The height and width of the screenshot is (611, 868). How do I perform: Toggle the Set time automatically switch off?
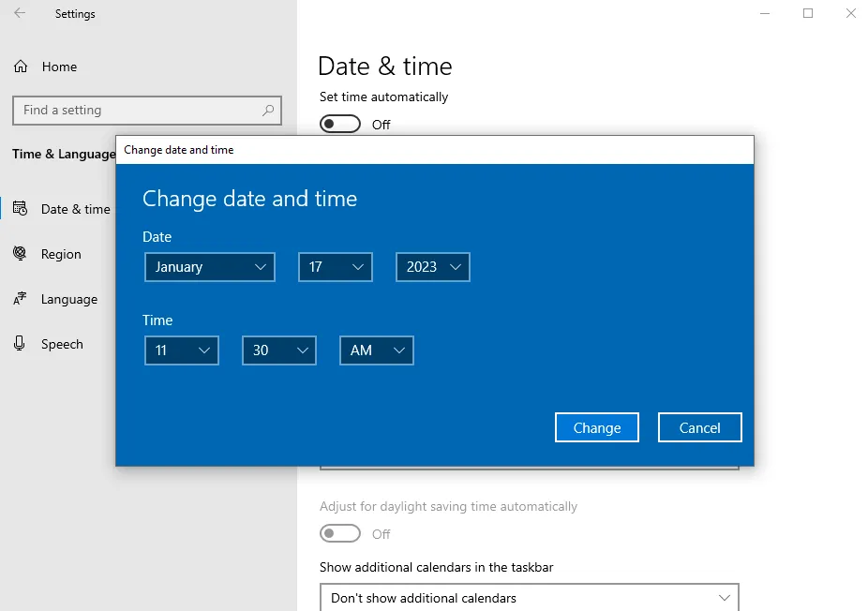point(339,123)
